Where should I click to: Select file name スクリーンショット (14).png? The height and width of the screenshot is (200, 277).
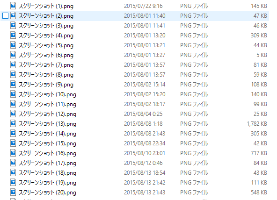[x=47, y=134]
